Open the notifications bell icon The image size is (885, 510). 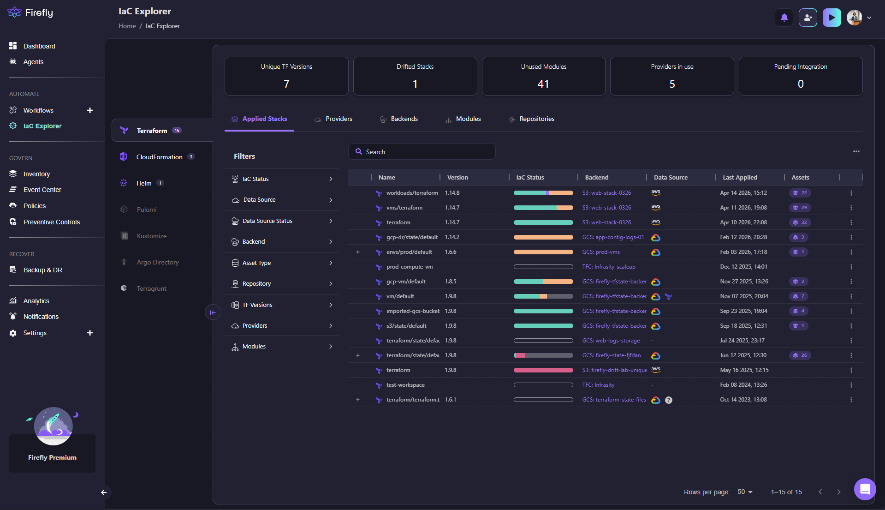pyautogui.click(x=784, y=18)
